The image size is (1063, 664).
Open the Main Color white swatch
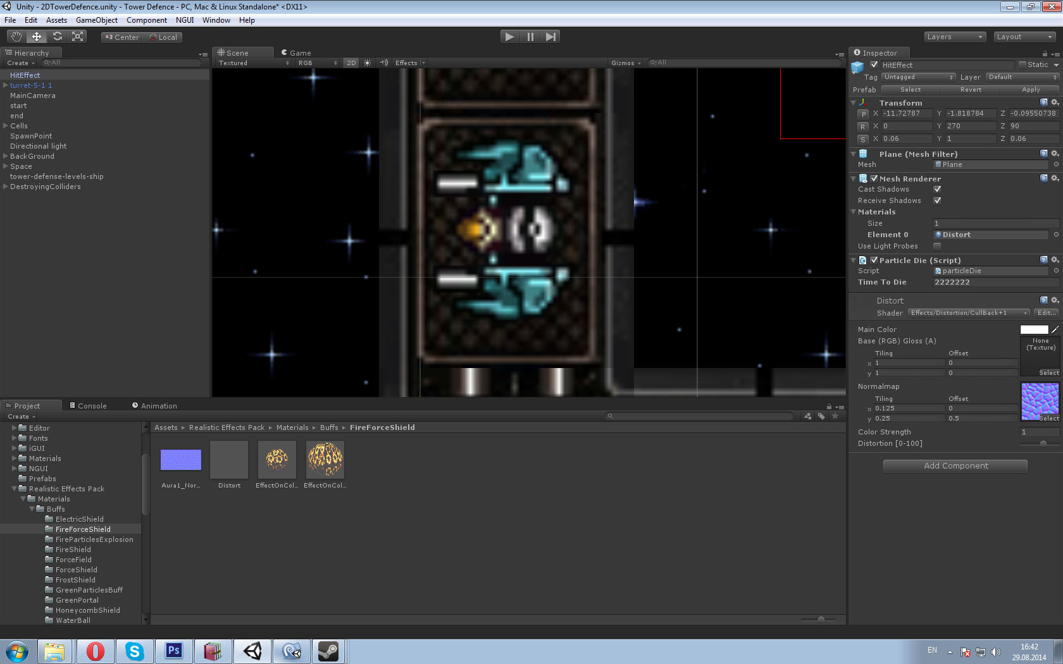[1035, 329]
